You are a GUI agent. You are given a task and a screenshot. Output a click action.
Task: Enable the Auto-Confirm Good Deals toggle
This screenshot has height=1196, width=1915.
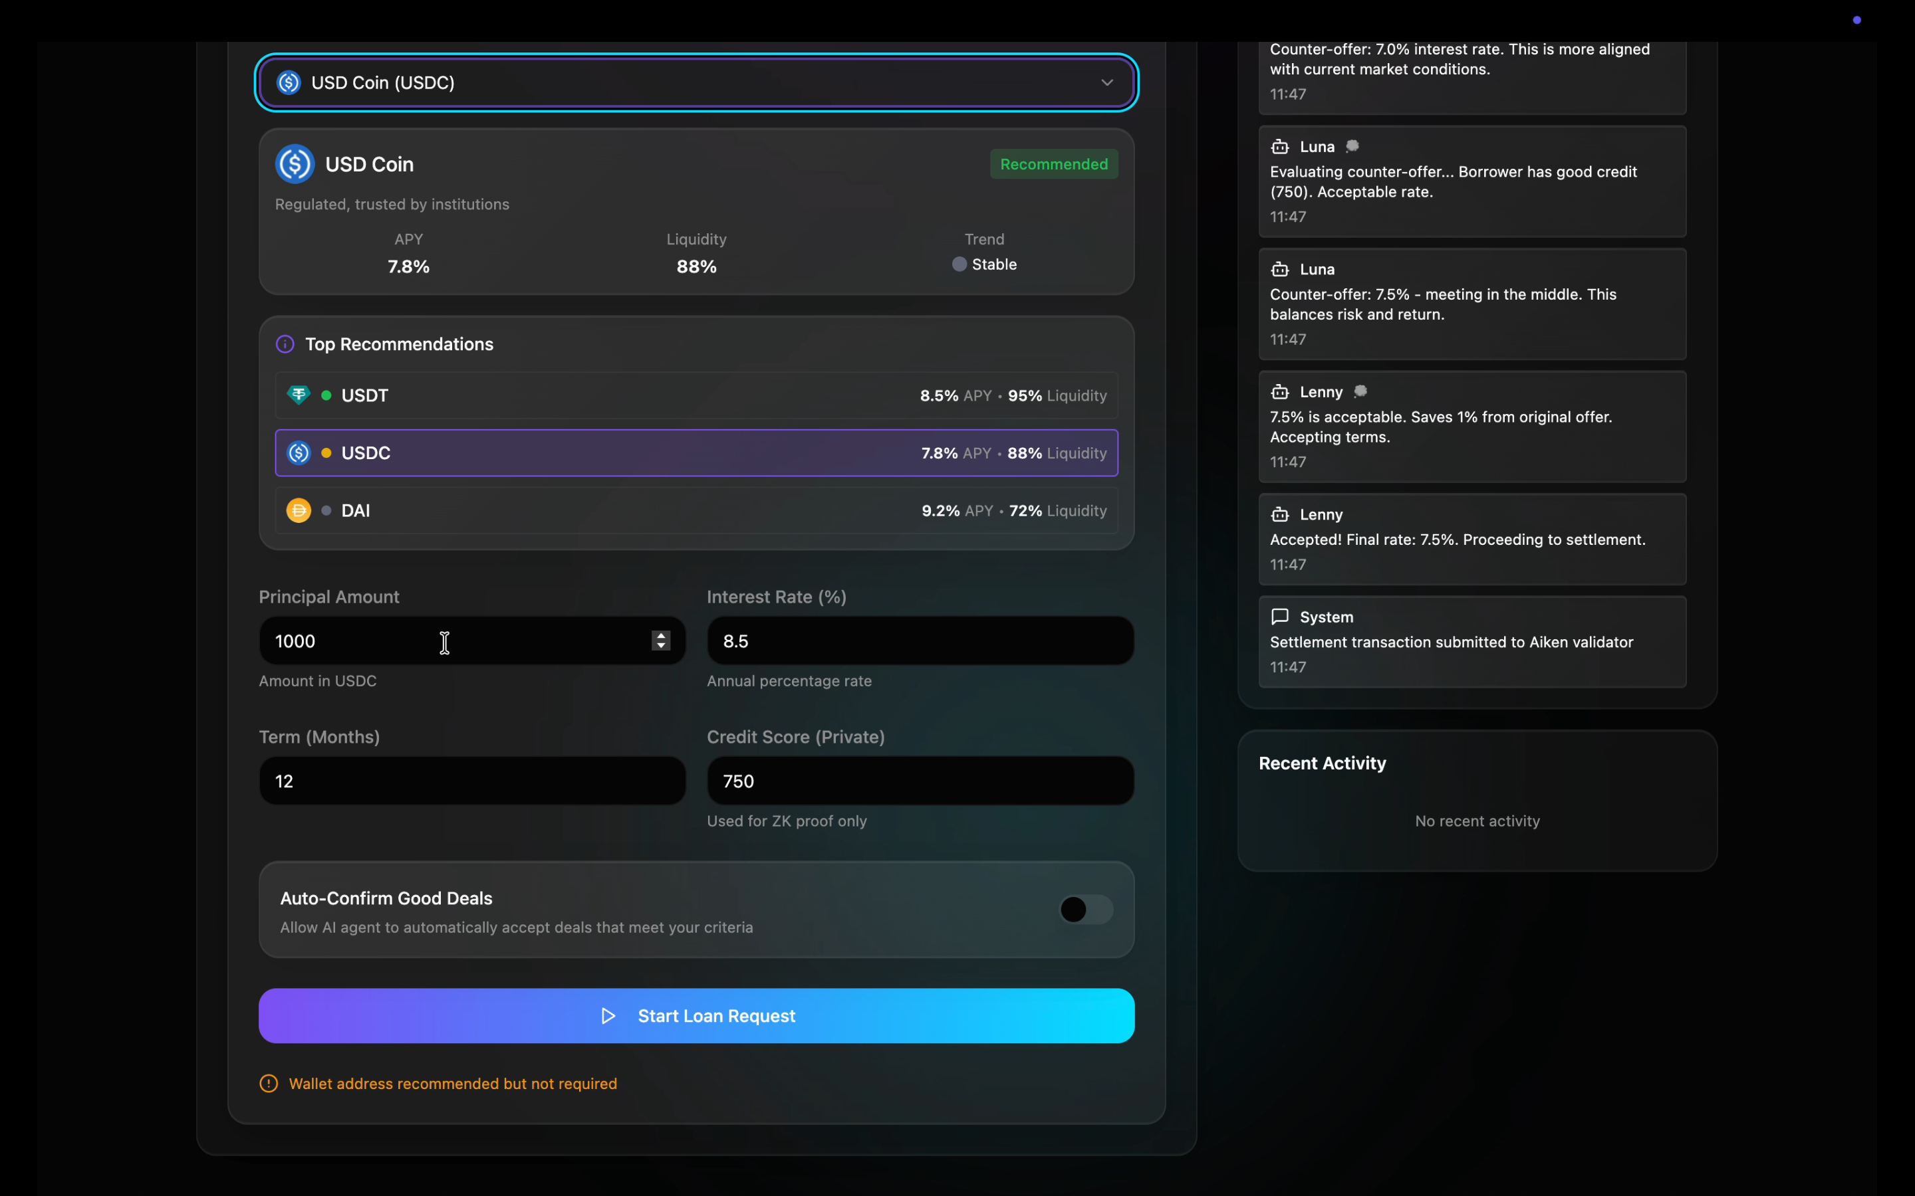(1086, 910)
